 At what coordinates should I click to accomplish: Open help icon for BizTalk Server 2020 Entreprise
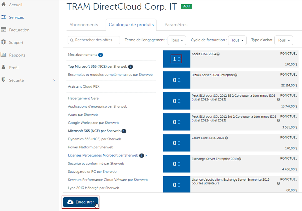coord(236,75)
